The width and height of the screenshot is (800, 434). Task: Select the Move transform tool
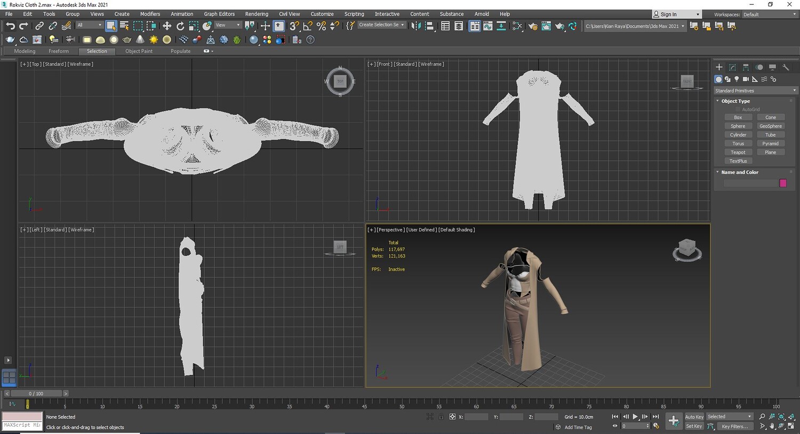click(x=167, y=26)
